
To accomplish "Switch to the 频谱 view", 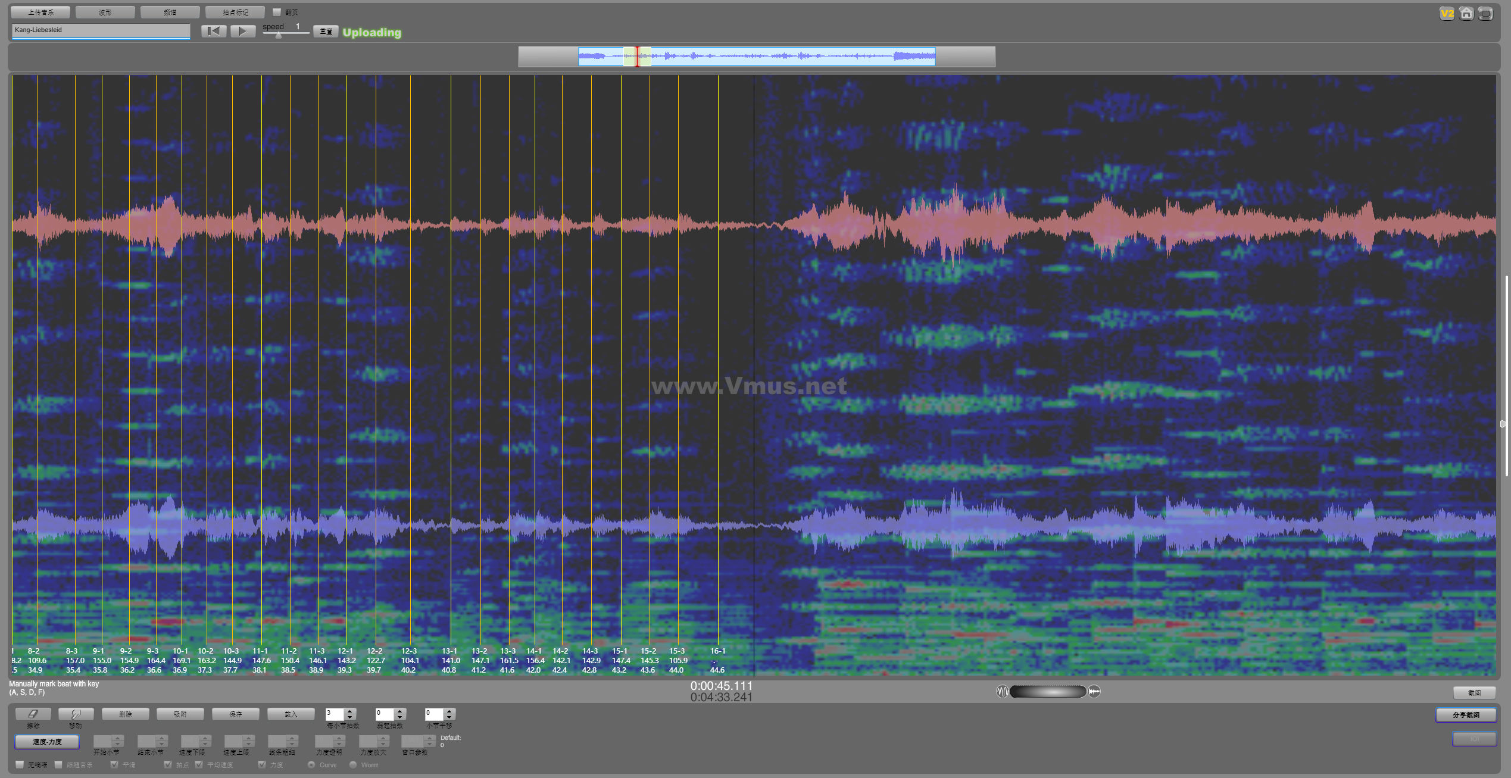I will 170,12.
